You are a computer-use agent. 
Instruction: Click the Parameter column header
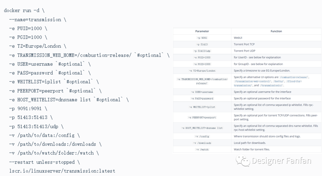pos(202,31)
